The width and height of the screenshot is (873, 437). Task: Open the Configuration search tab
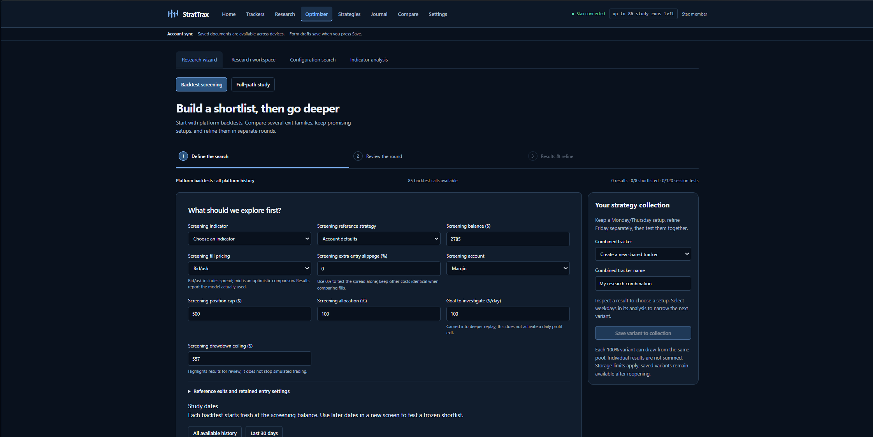pos(313,60)
